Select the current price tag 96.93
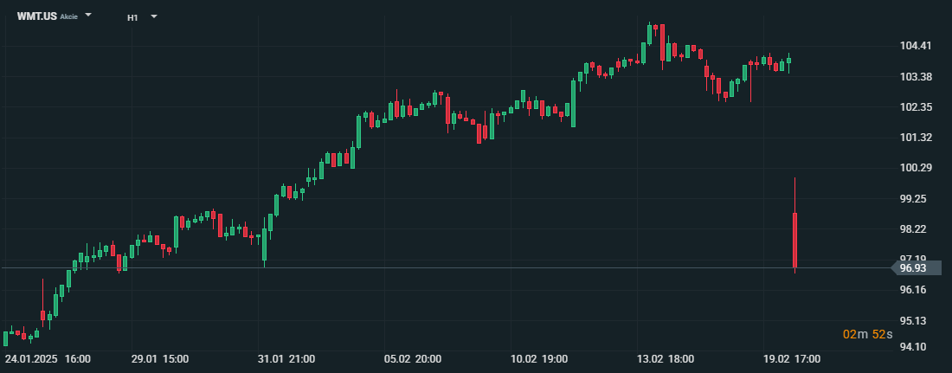 click(917, 268)
